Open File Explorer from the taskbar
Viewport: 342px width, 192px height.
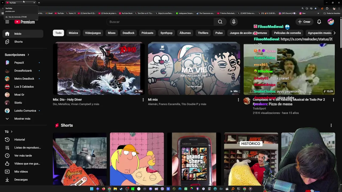coord(115,189)
